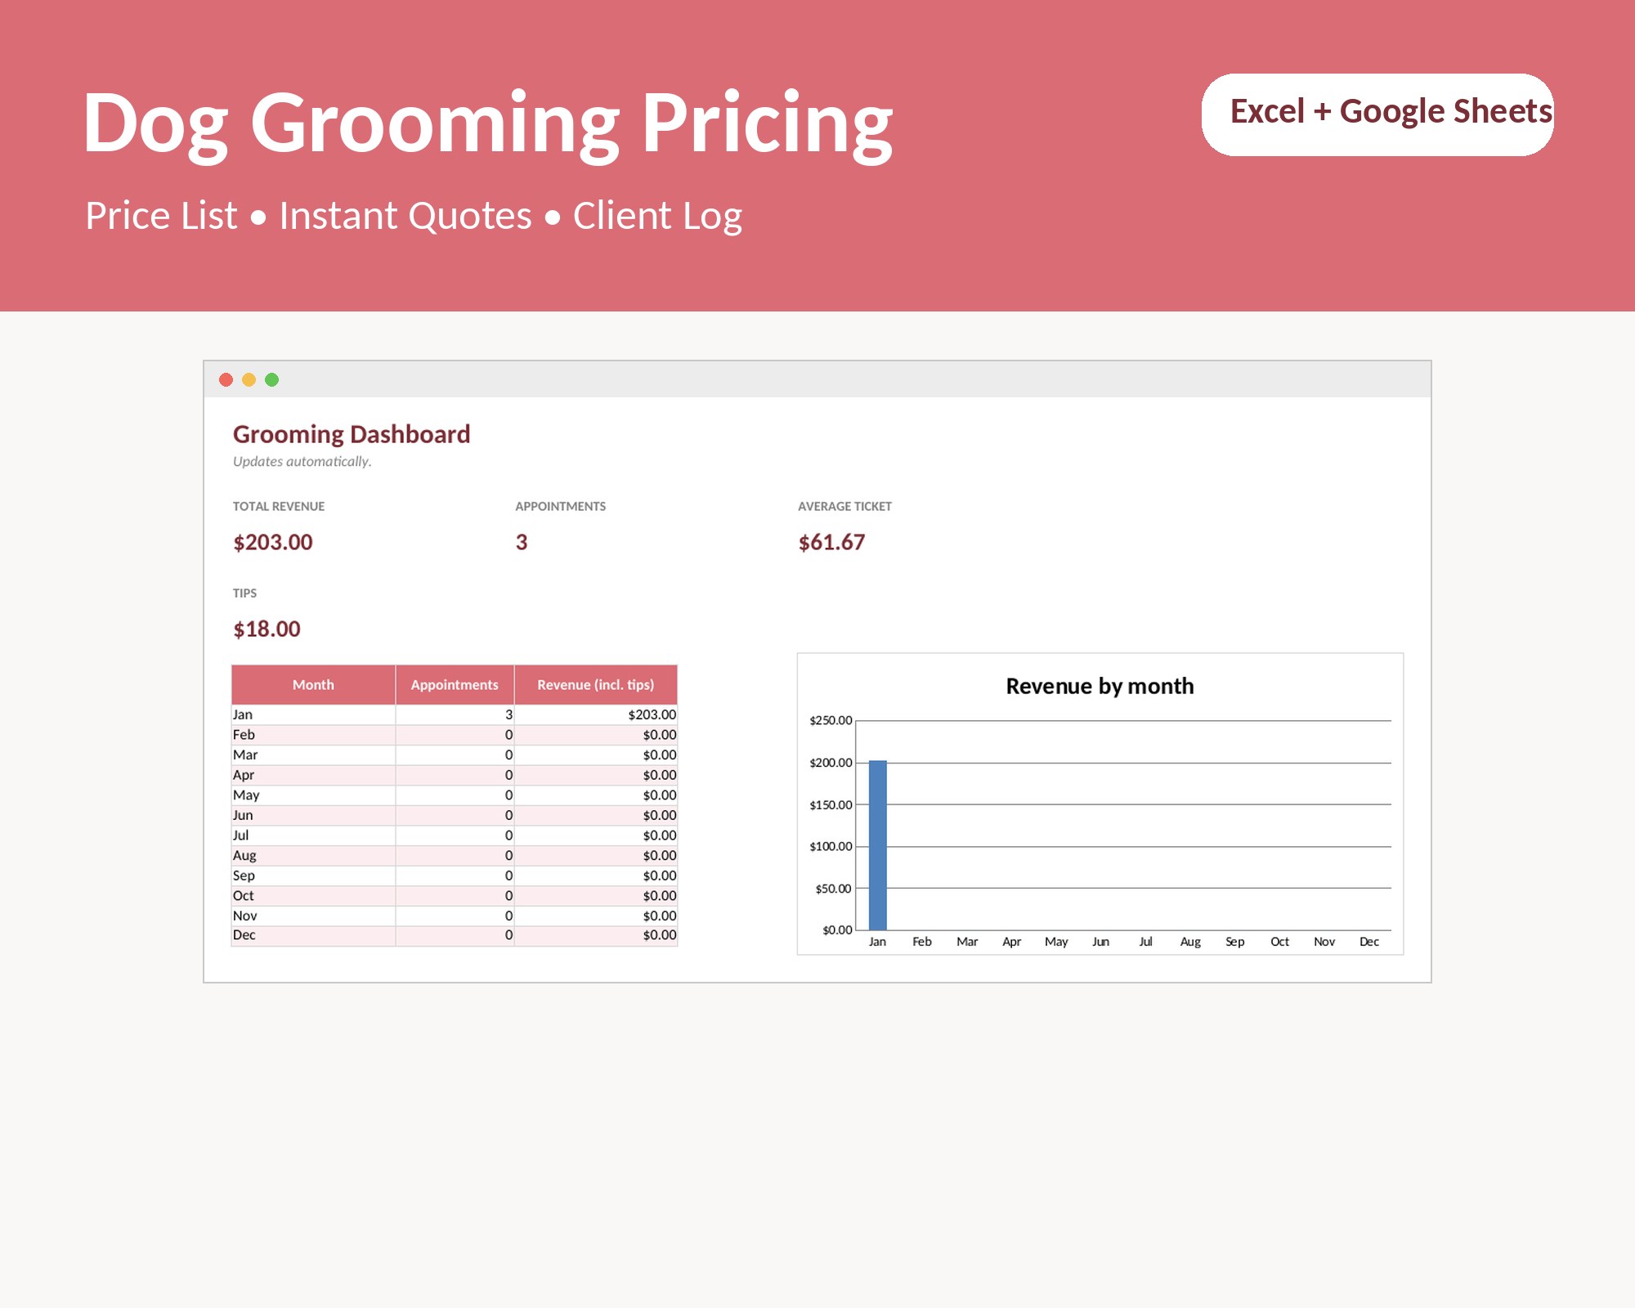Click the Jun label on chart axis
Screen dimensions: 1635x1308
pos(1101,942)
